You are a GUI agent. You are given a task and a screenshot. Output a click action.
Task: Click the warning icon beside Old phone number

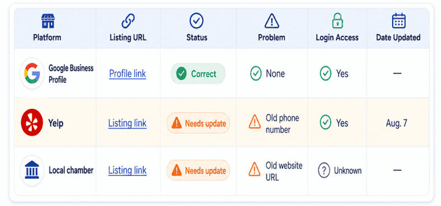255,121
